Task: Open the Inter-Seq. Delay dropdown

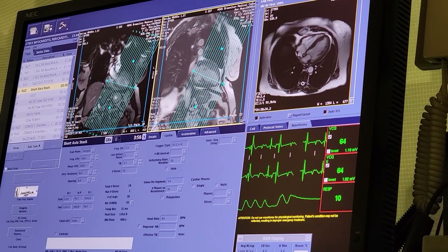Action: [234, 140]
